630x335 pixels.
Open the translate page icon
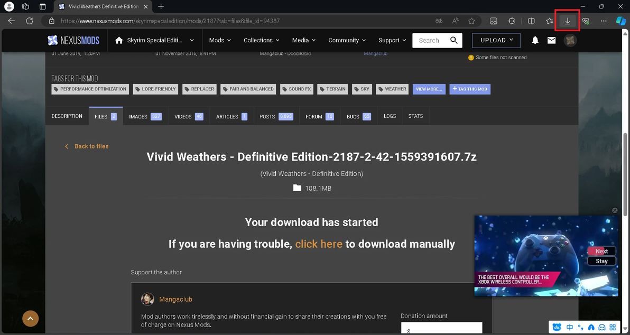439,21
